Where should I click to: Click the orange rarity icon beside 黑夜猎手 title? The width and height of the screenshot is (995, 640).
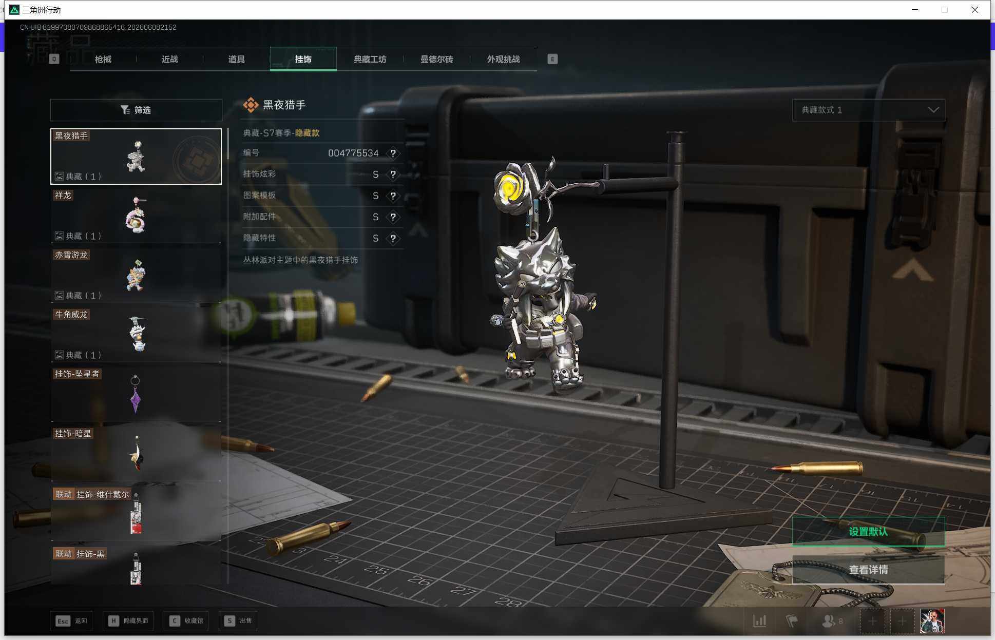pyautogui.click(x=251, y=105)
